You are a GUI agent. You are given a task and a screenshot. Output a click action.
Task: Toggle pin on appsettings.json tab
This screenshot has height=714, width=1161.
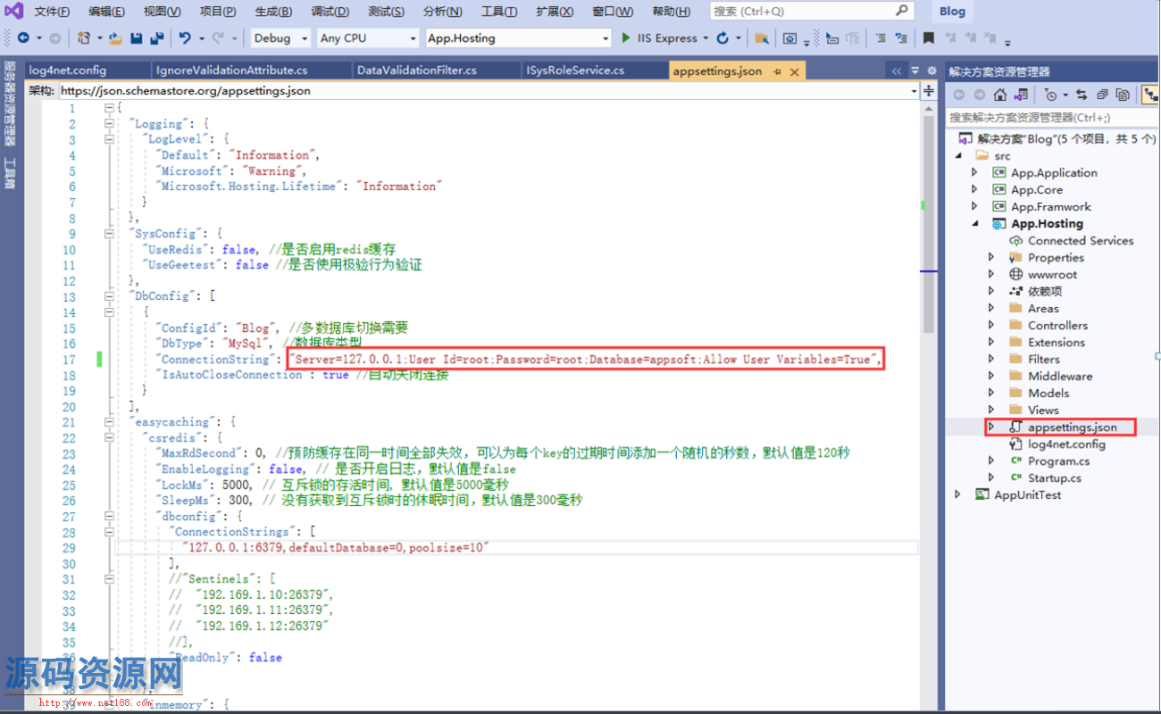tap(777, 71)
